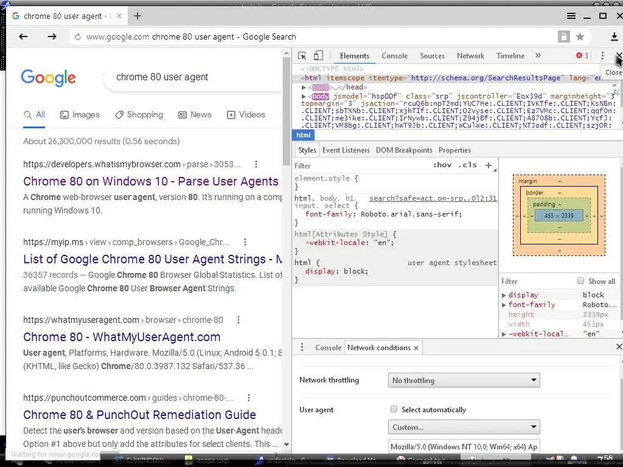
Task: Add new style rule plus icon
Action: click(489, 165)
